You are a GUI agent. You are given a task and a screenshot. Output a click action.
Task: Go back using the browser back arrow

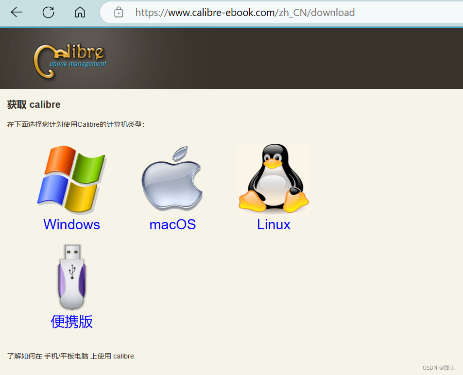[x=17, y=13]
